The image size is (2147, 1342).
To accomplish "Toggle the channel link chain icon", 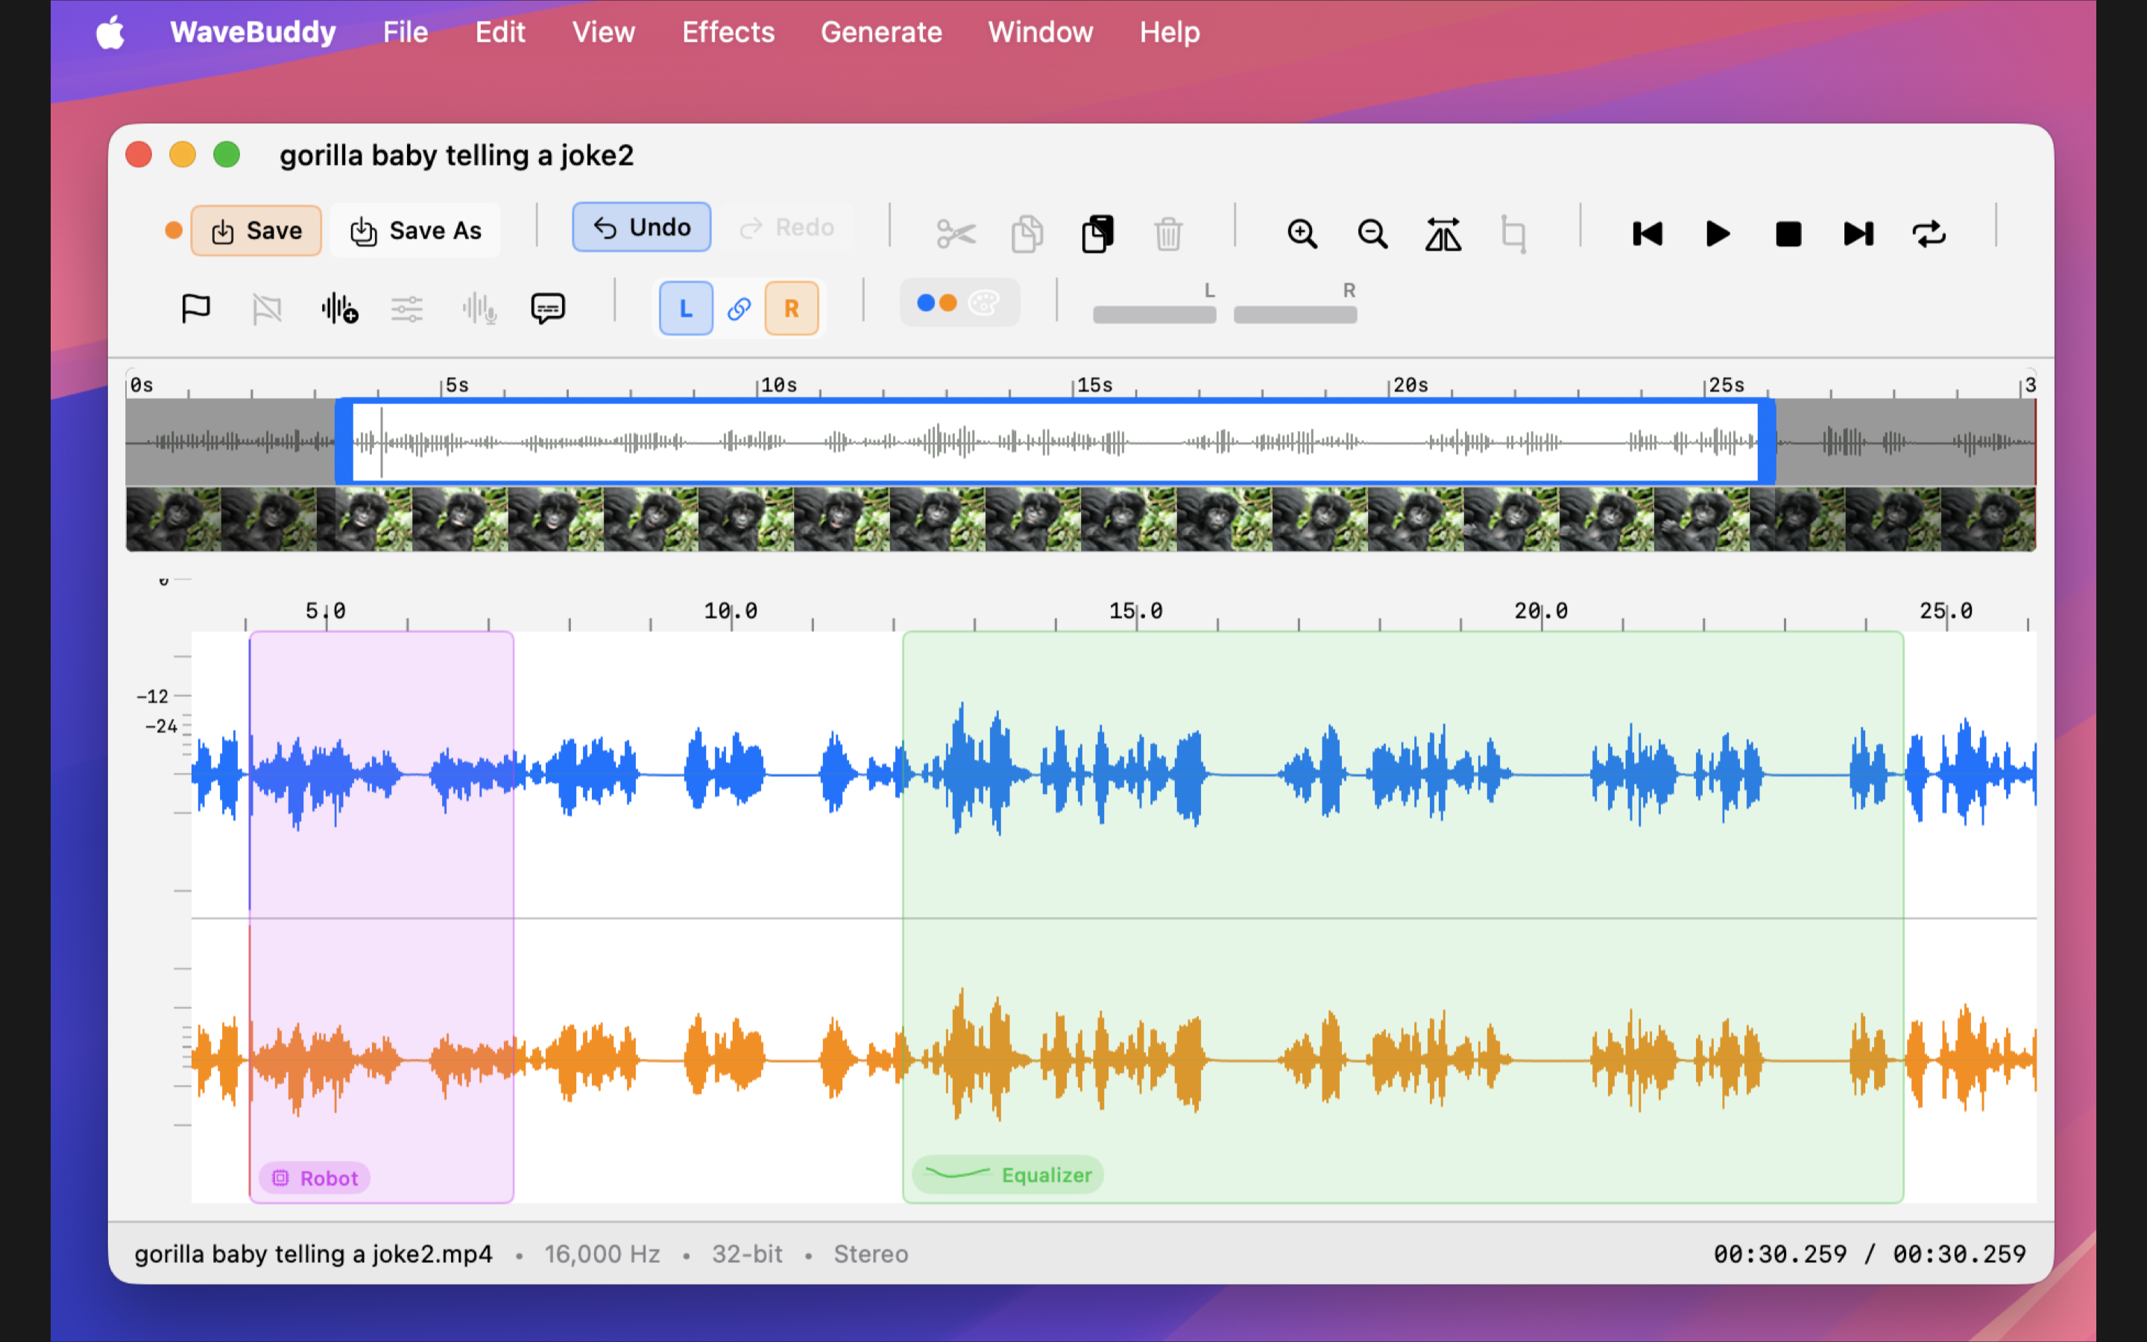I will point(739,308).
